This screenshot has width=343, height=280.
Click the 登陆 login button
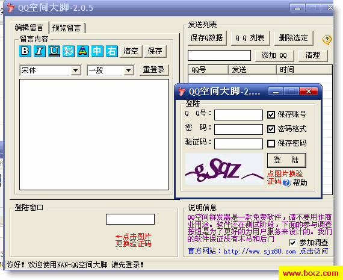(x=286, y=160)
